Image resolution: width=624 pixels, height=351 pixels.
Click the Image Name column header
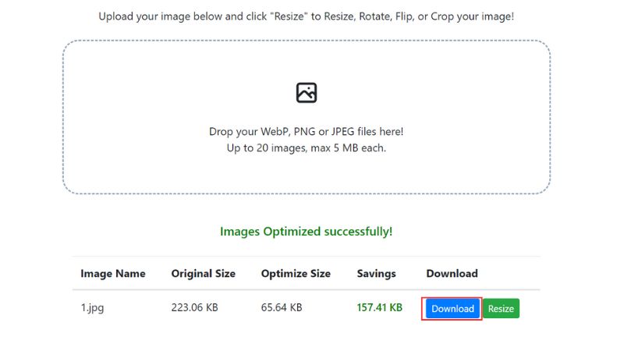point(113,274)
